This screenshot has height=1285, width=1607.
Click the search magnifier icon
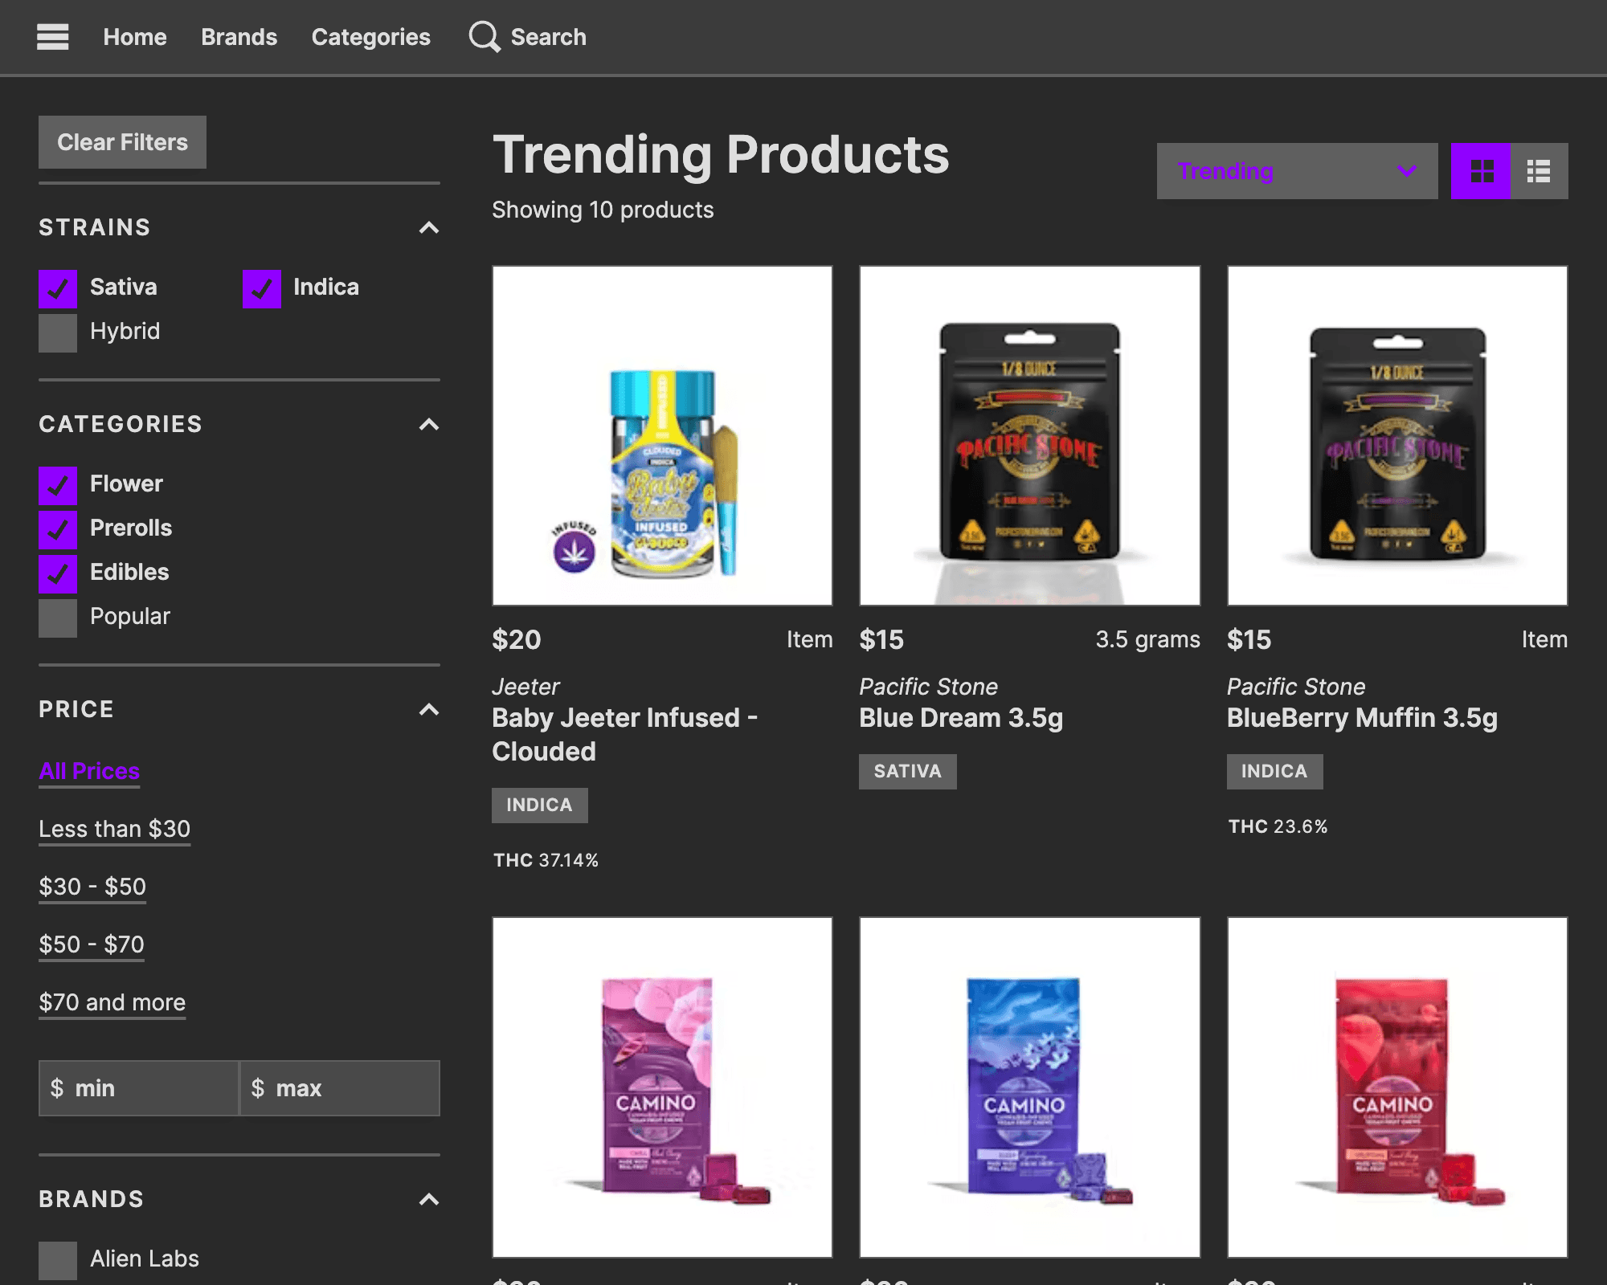[x=485, y=37]
